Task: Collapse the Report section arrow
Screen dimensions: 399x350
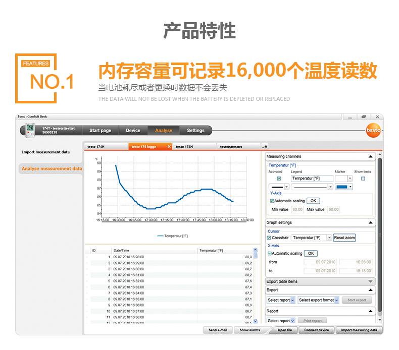Action: coord(371,311)
